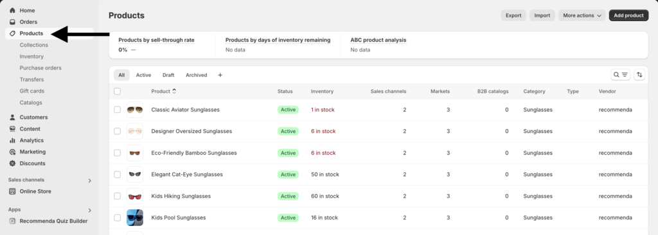The height and width of the screenshot is (235, 658).
Task: Open Collections in the sidebar
Action: tap(34, 45)
